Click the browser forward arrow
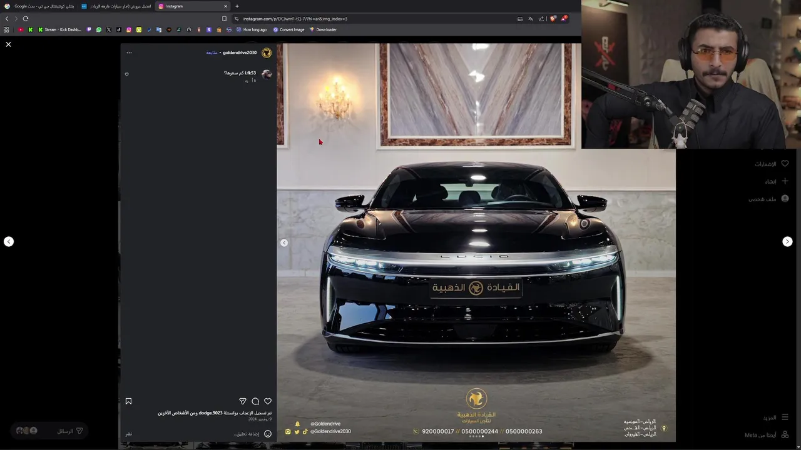Screen dimensions: 801x450 click(16, 19)
